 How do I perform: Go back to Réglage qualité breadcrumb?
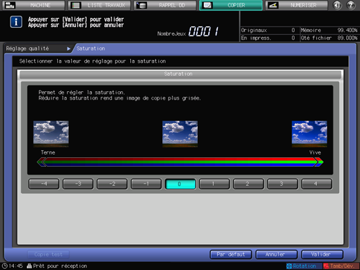[x=38, y=49]
